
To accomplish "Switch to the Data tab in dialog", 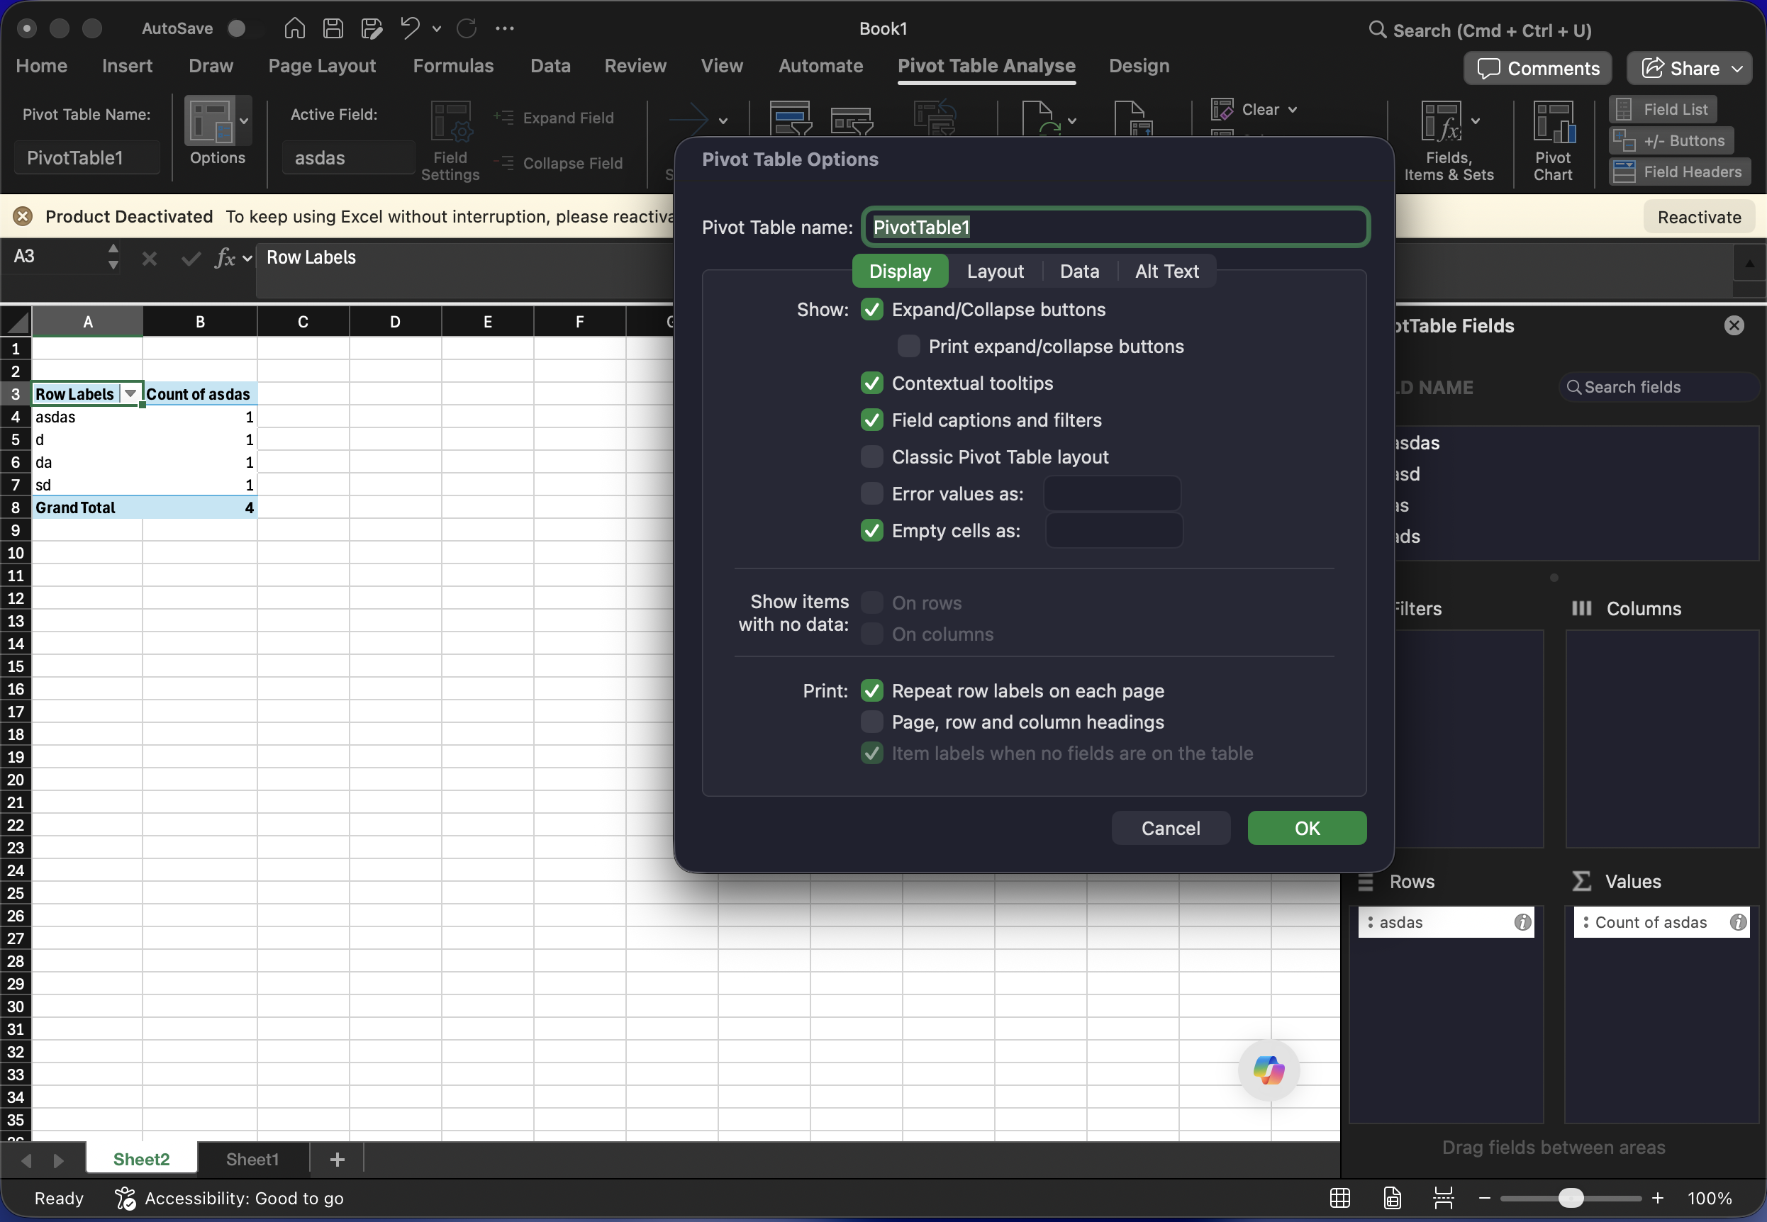I will [x=1079, y=271].
